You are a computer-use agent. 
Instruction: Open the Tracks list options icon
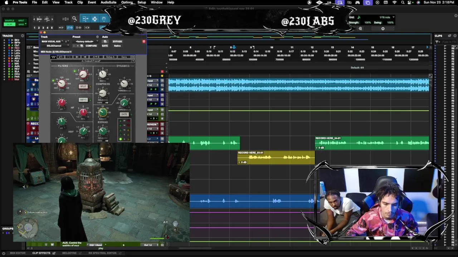23,36
